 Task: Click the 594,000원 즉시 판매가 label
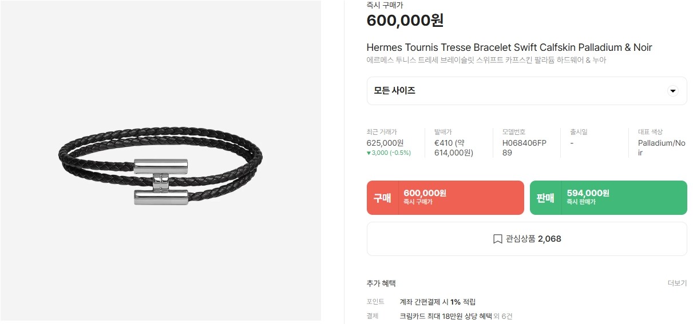click(588, 197)
